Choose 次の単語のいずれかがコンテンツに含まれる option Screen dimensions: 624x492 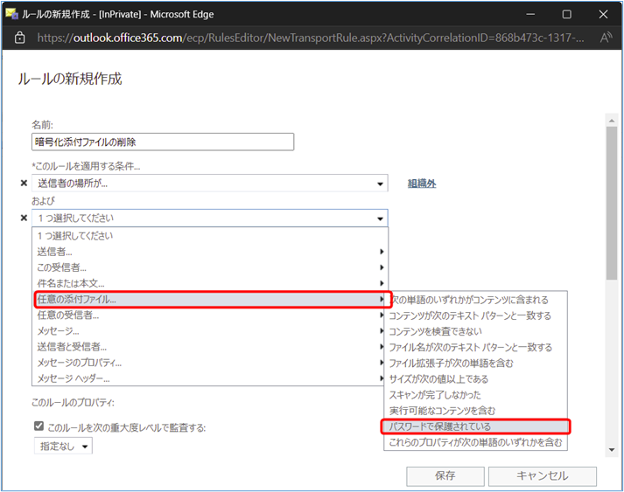tap(475, 300)
